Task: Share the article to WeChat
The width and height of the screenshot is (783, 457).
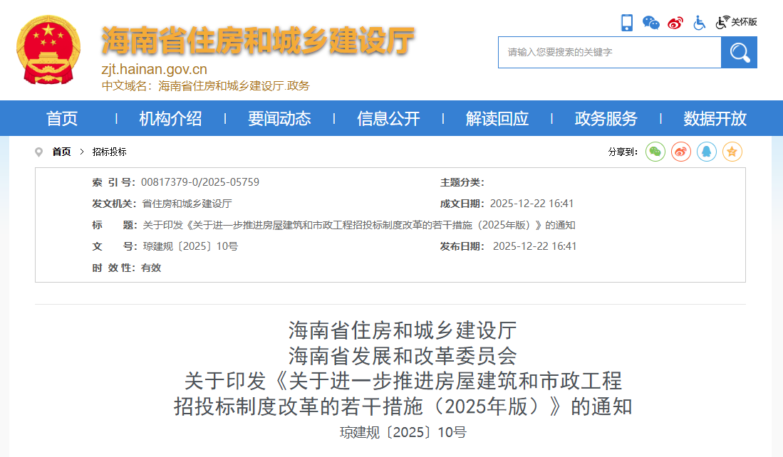Action: [655, 152]
